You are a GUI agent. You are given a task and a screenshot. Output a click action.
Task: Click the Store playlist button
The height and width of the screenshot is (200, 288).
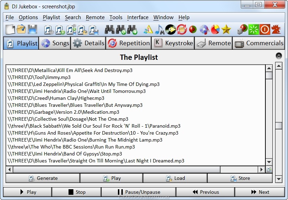click(240, 178)
